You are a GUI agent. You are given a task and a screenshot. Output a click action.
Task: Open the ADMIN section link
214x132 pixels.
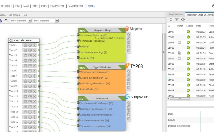pyautogui.click(x=91, y=6)
